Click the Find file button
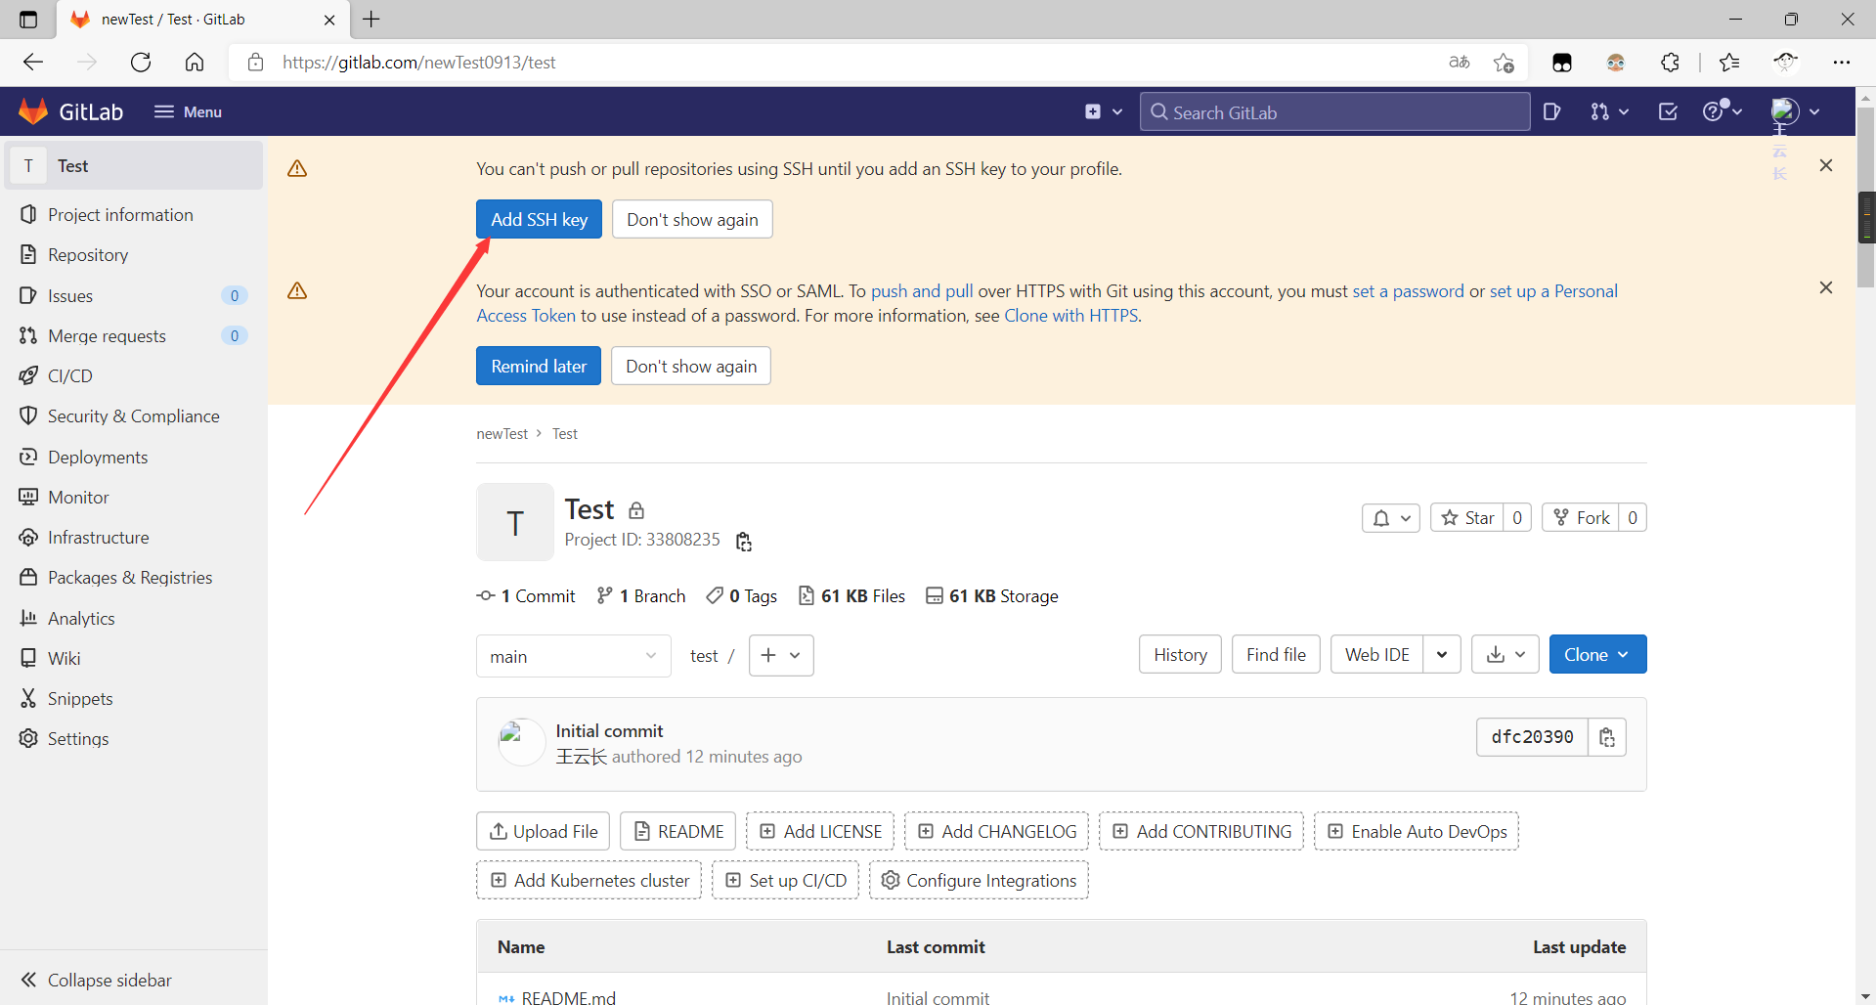Viewport: 1876px width, 1005px height. pyautogui.click(x=1276, y=654)
